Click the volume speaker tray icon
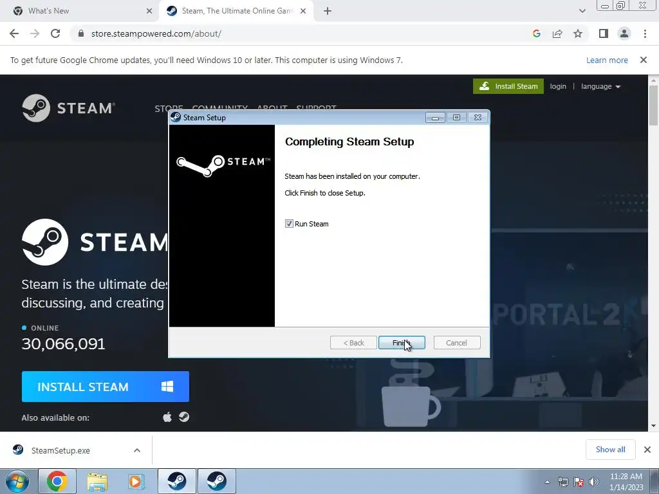Viewport: 659px width, 494px height. tap(594, 482)
